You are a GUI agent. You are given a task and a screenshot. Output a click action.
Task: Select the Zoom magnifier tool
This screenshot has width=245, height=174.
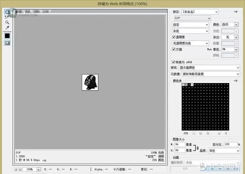7,22
